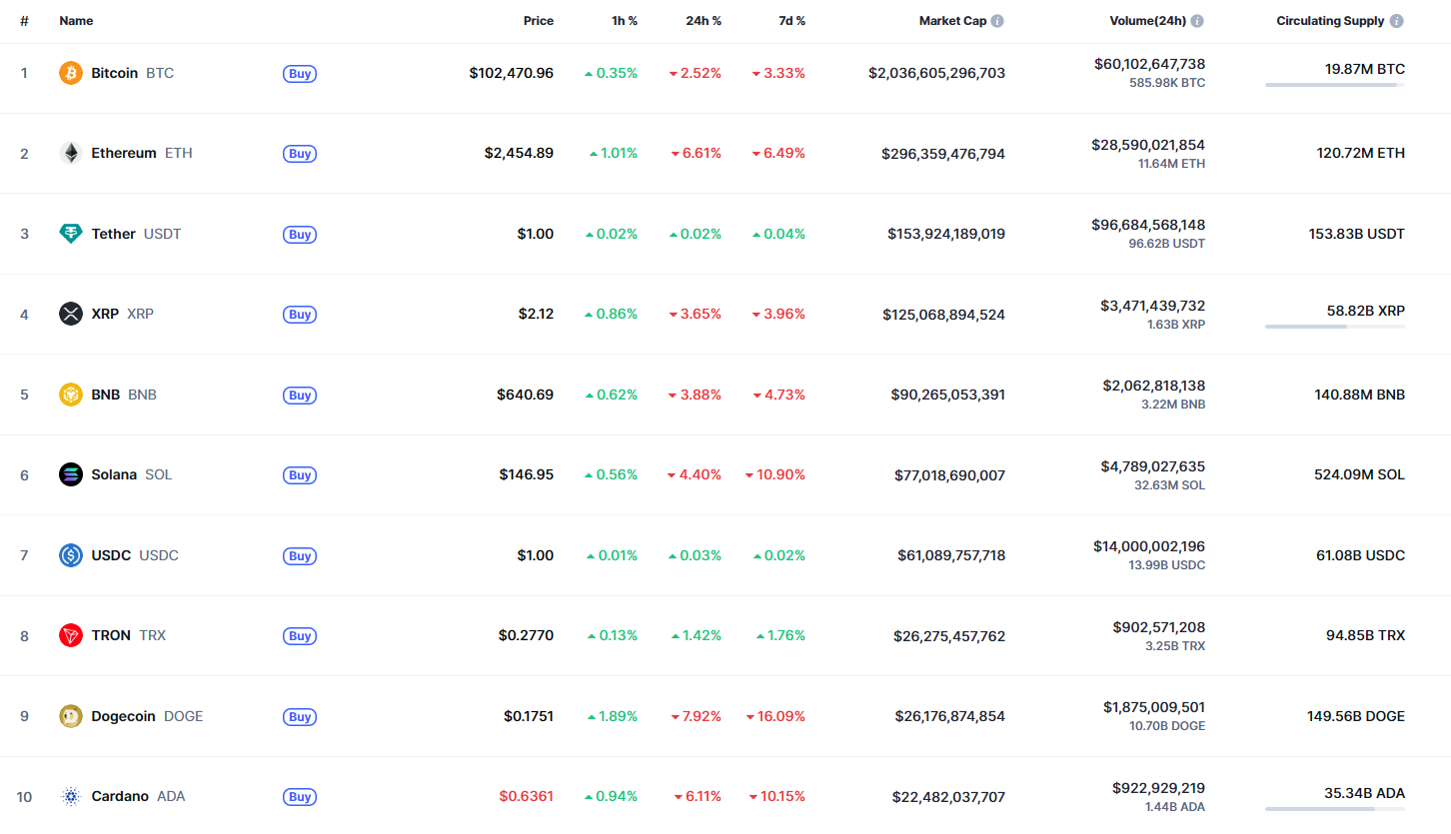Sort by the 1h % column header
1451x834 pixels.
point(625,21)
